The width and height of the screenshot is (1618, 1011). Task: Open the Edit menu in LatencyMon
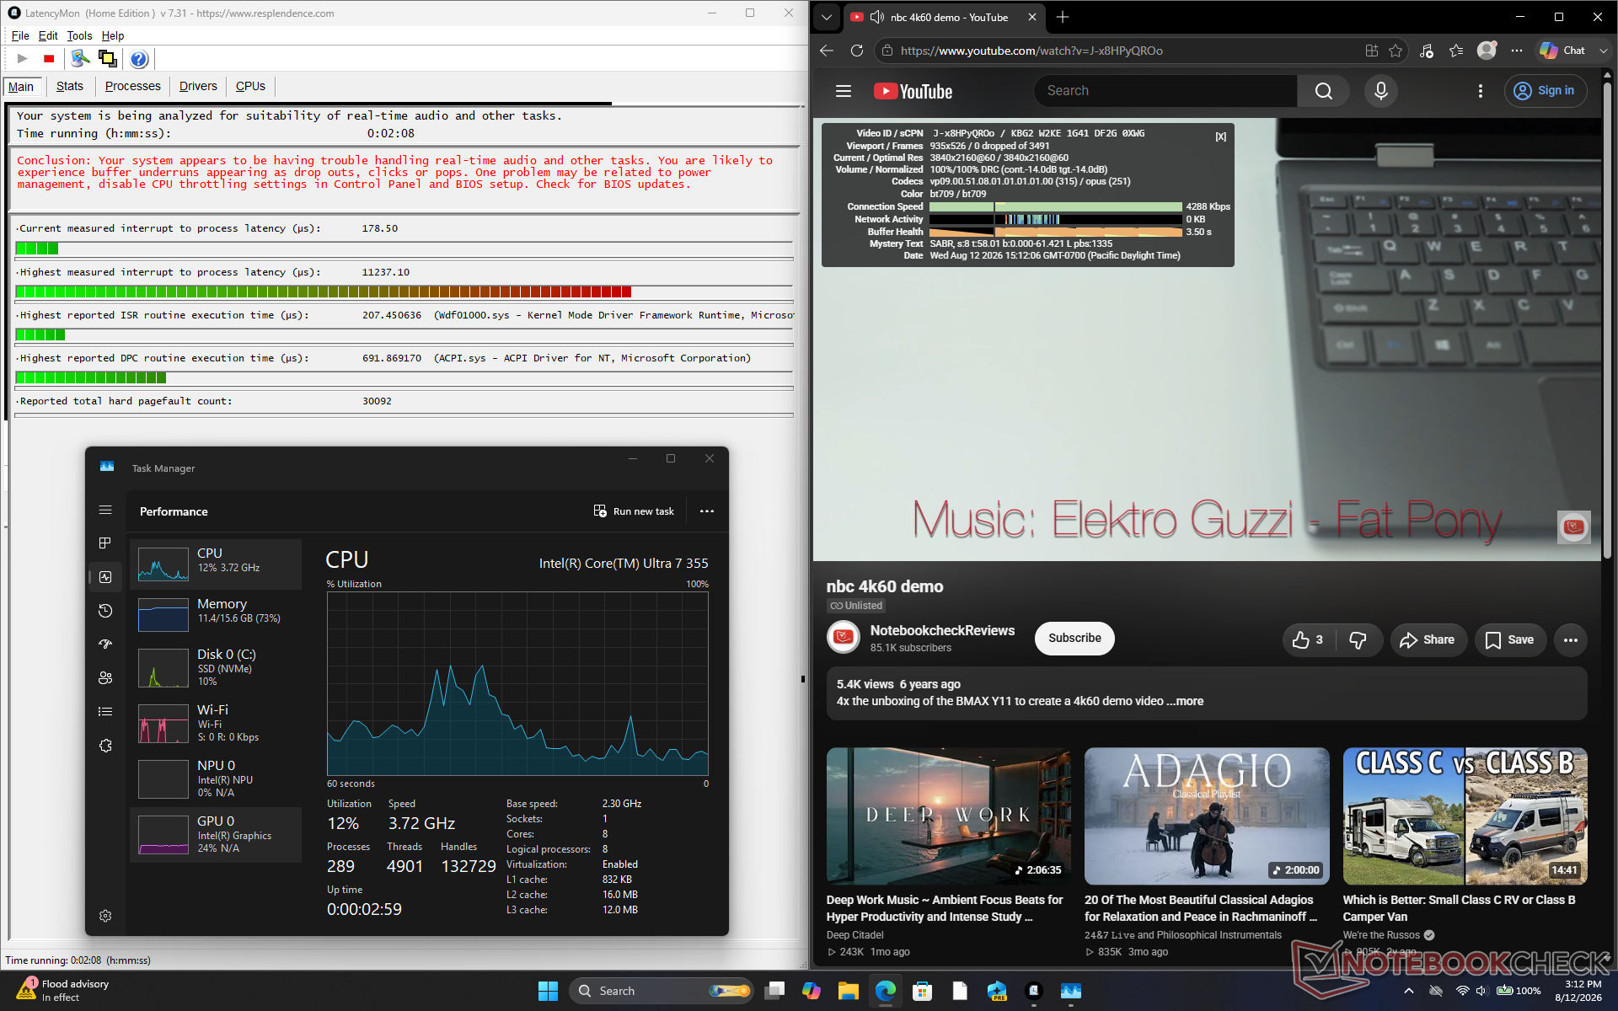pyautogui.click(x=48, y=35)
